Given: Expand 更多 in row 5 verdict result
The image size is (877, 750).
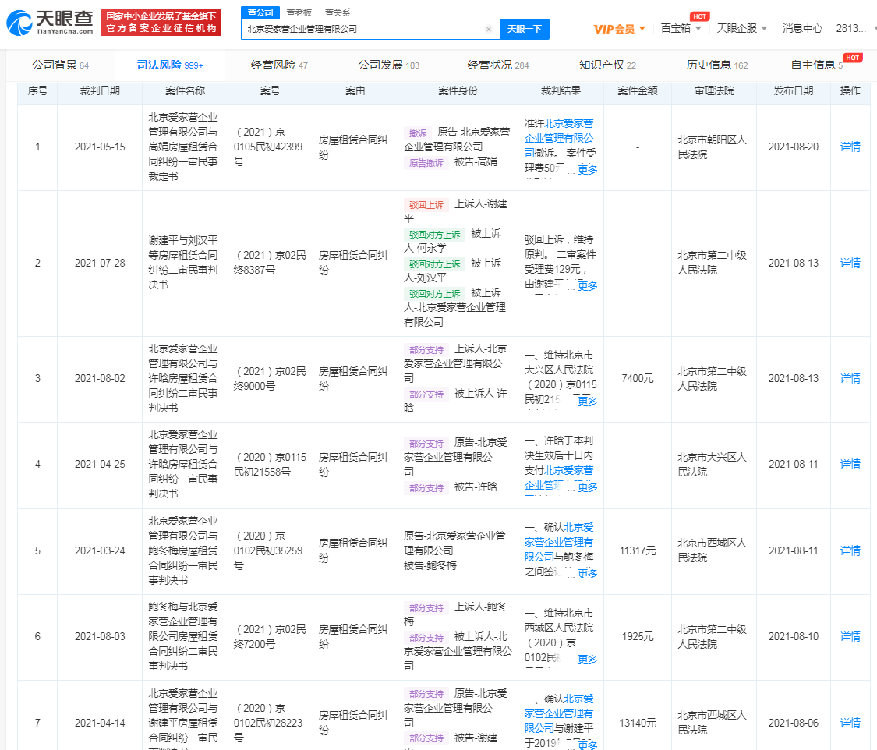Looking at the screenshot, I should tap(587, 573).
